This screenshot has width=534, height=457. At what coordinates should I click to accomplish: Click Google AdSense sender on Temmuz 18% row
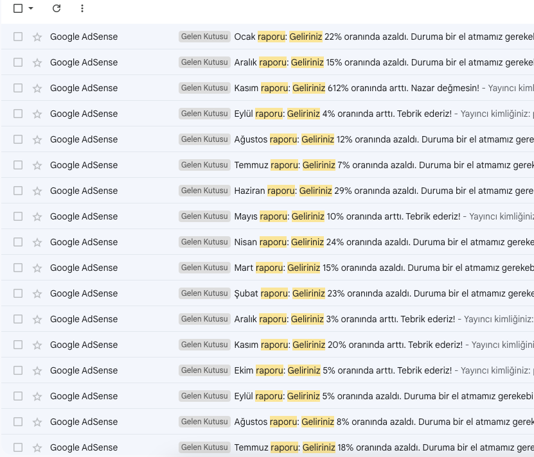point(84,447)
